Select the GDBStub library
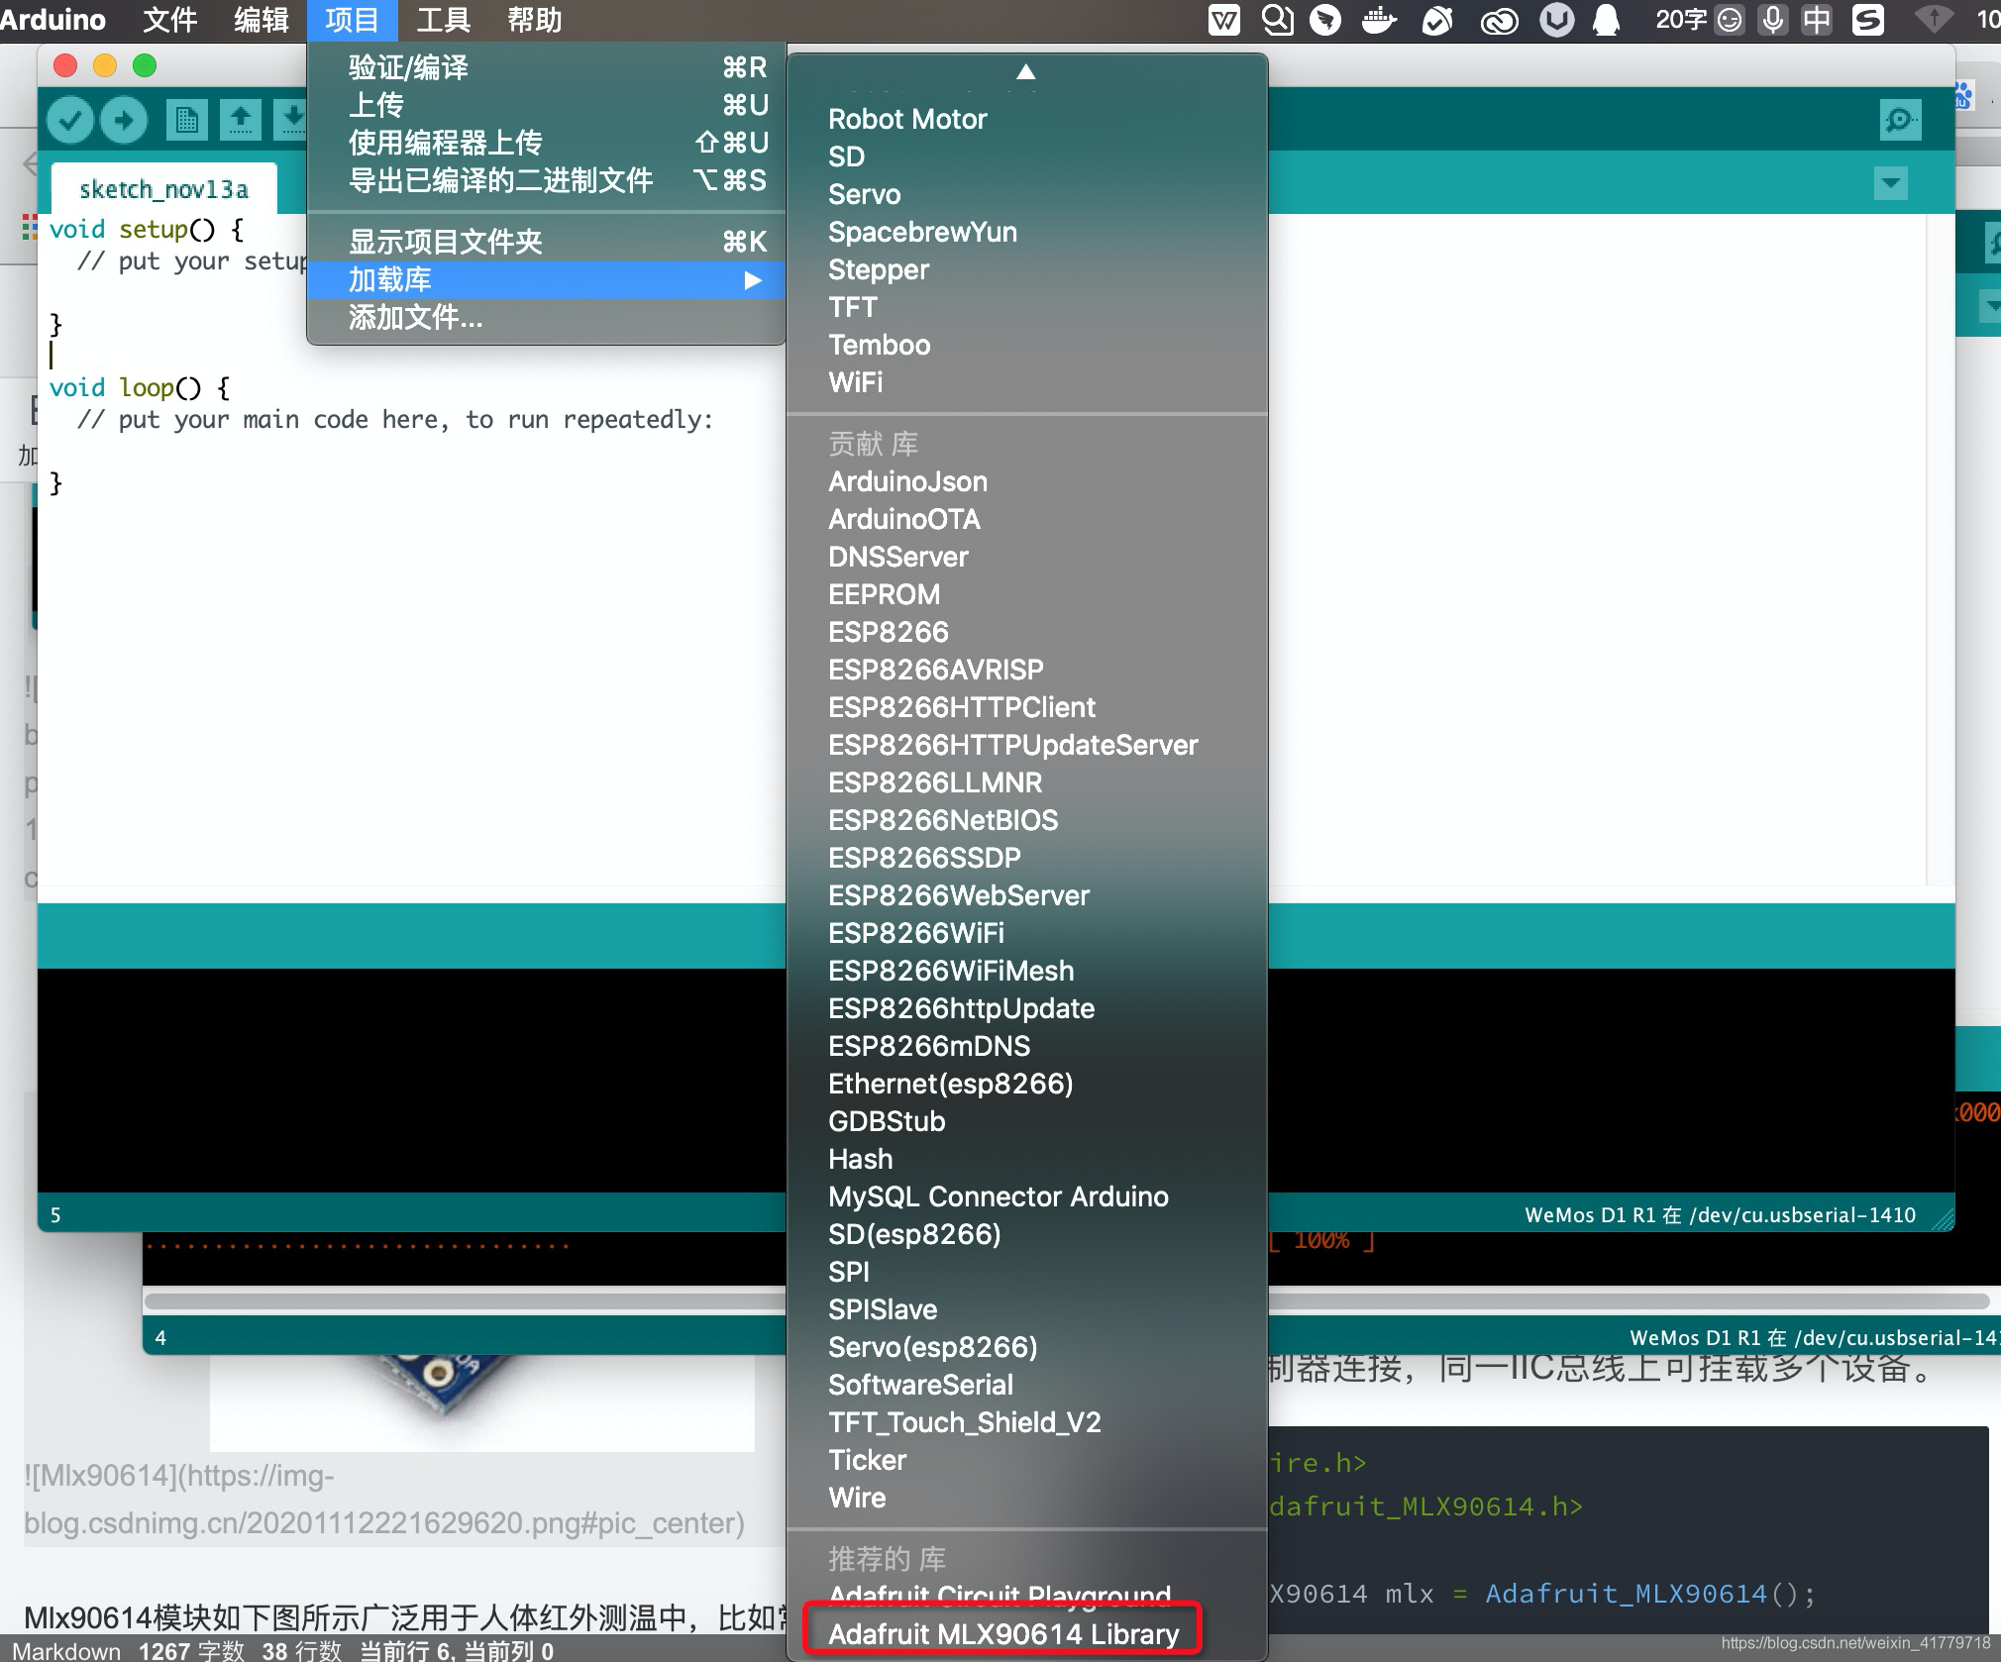Viewport: 2001px width, 1662px height. pyautogui.click(x=1027, y=1121)
